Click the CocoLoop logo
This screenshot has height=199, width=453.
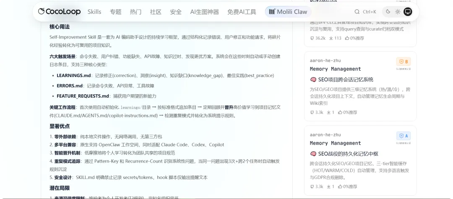click(59, 12)
